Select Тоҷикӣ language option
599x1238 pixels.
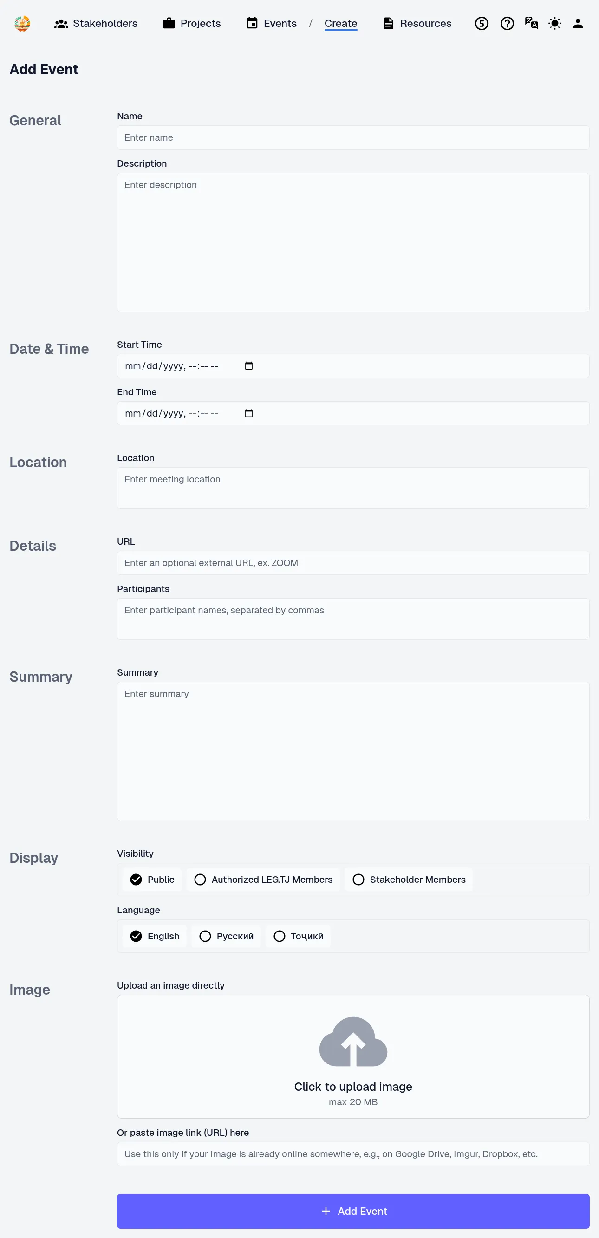[x=298, y=936]
